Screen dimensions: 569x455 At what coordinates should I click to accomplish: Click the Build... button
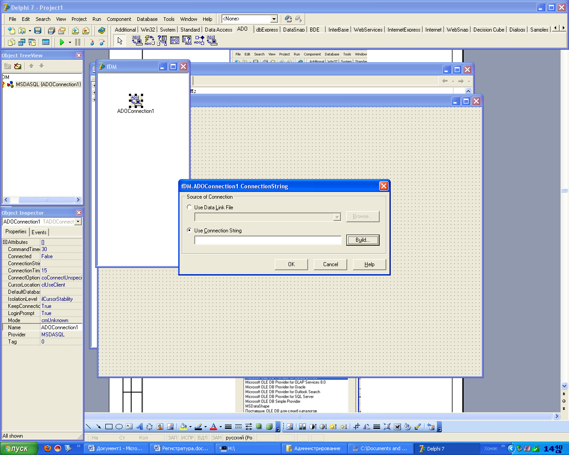tap(363, 240)
